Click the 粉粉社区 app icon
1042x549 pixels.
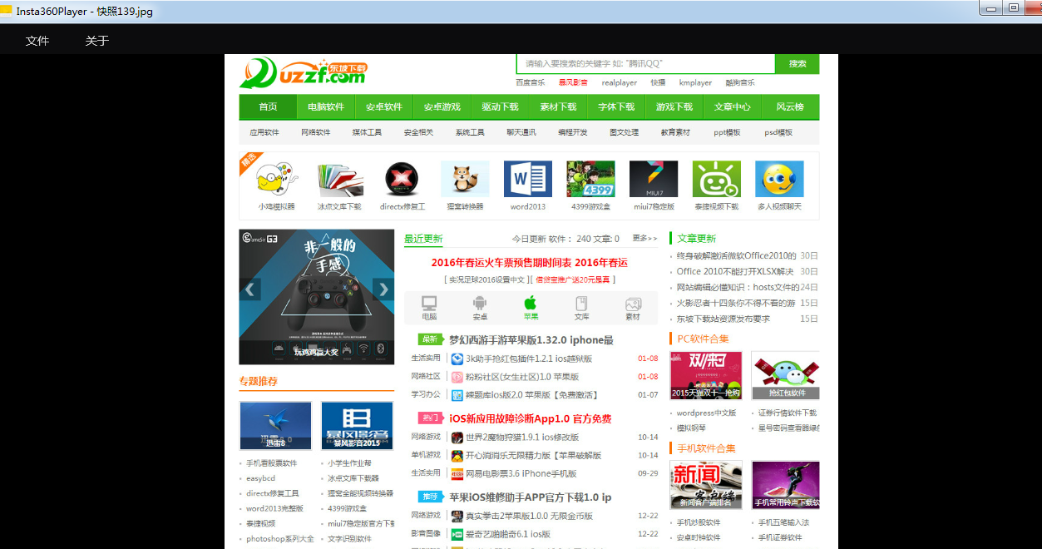coord(457,377)
